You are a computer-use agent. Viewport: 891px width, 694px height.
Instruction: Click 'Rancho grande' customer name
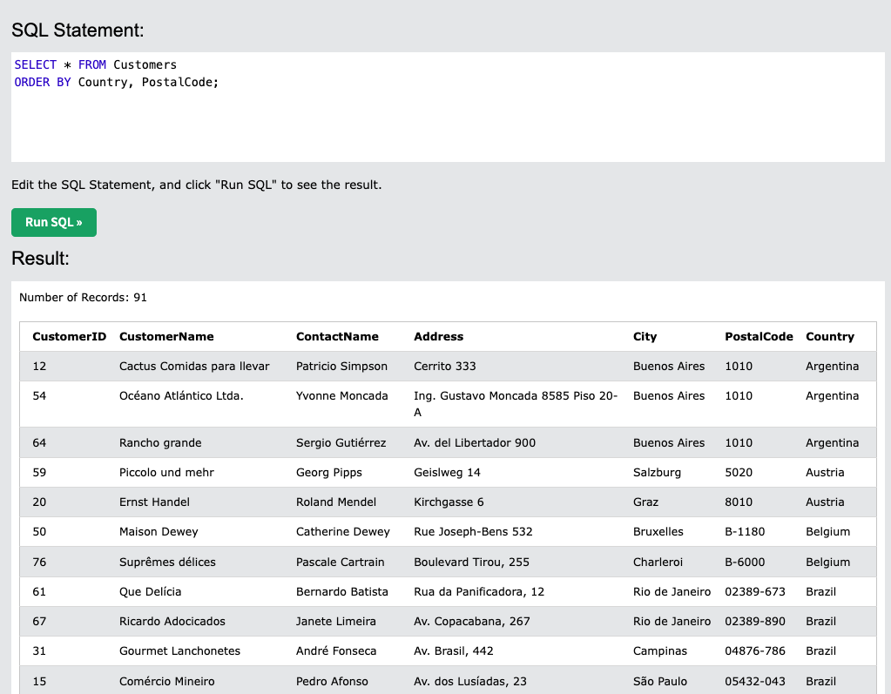coord(160,443)
